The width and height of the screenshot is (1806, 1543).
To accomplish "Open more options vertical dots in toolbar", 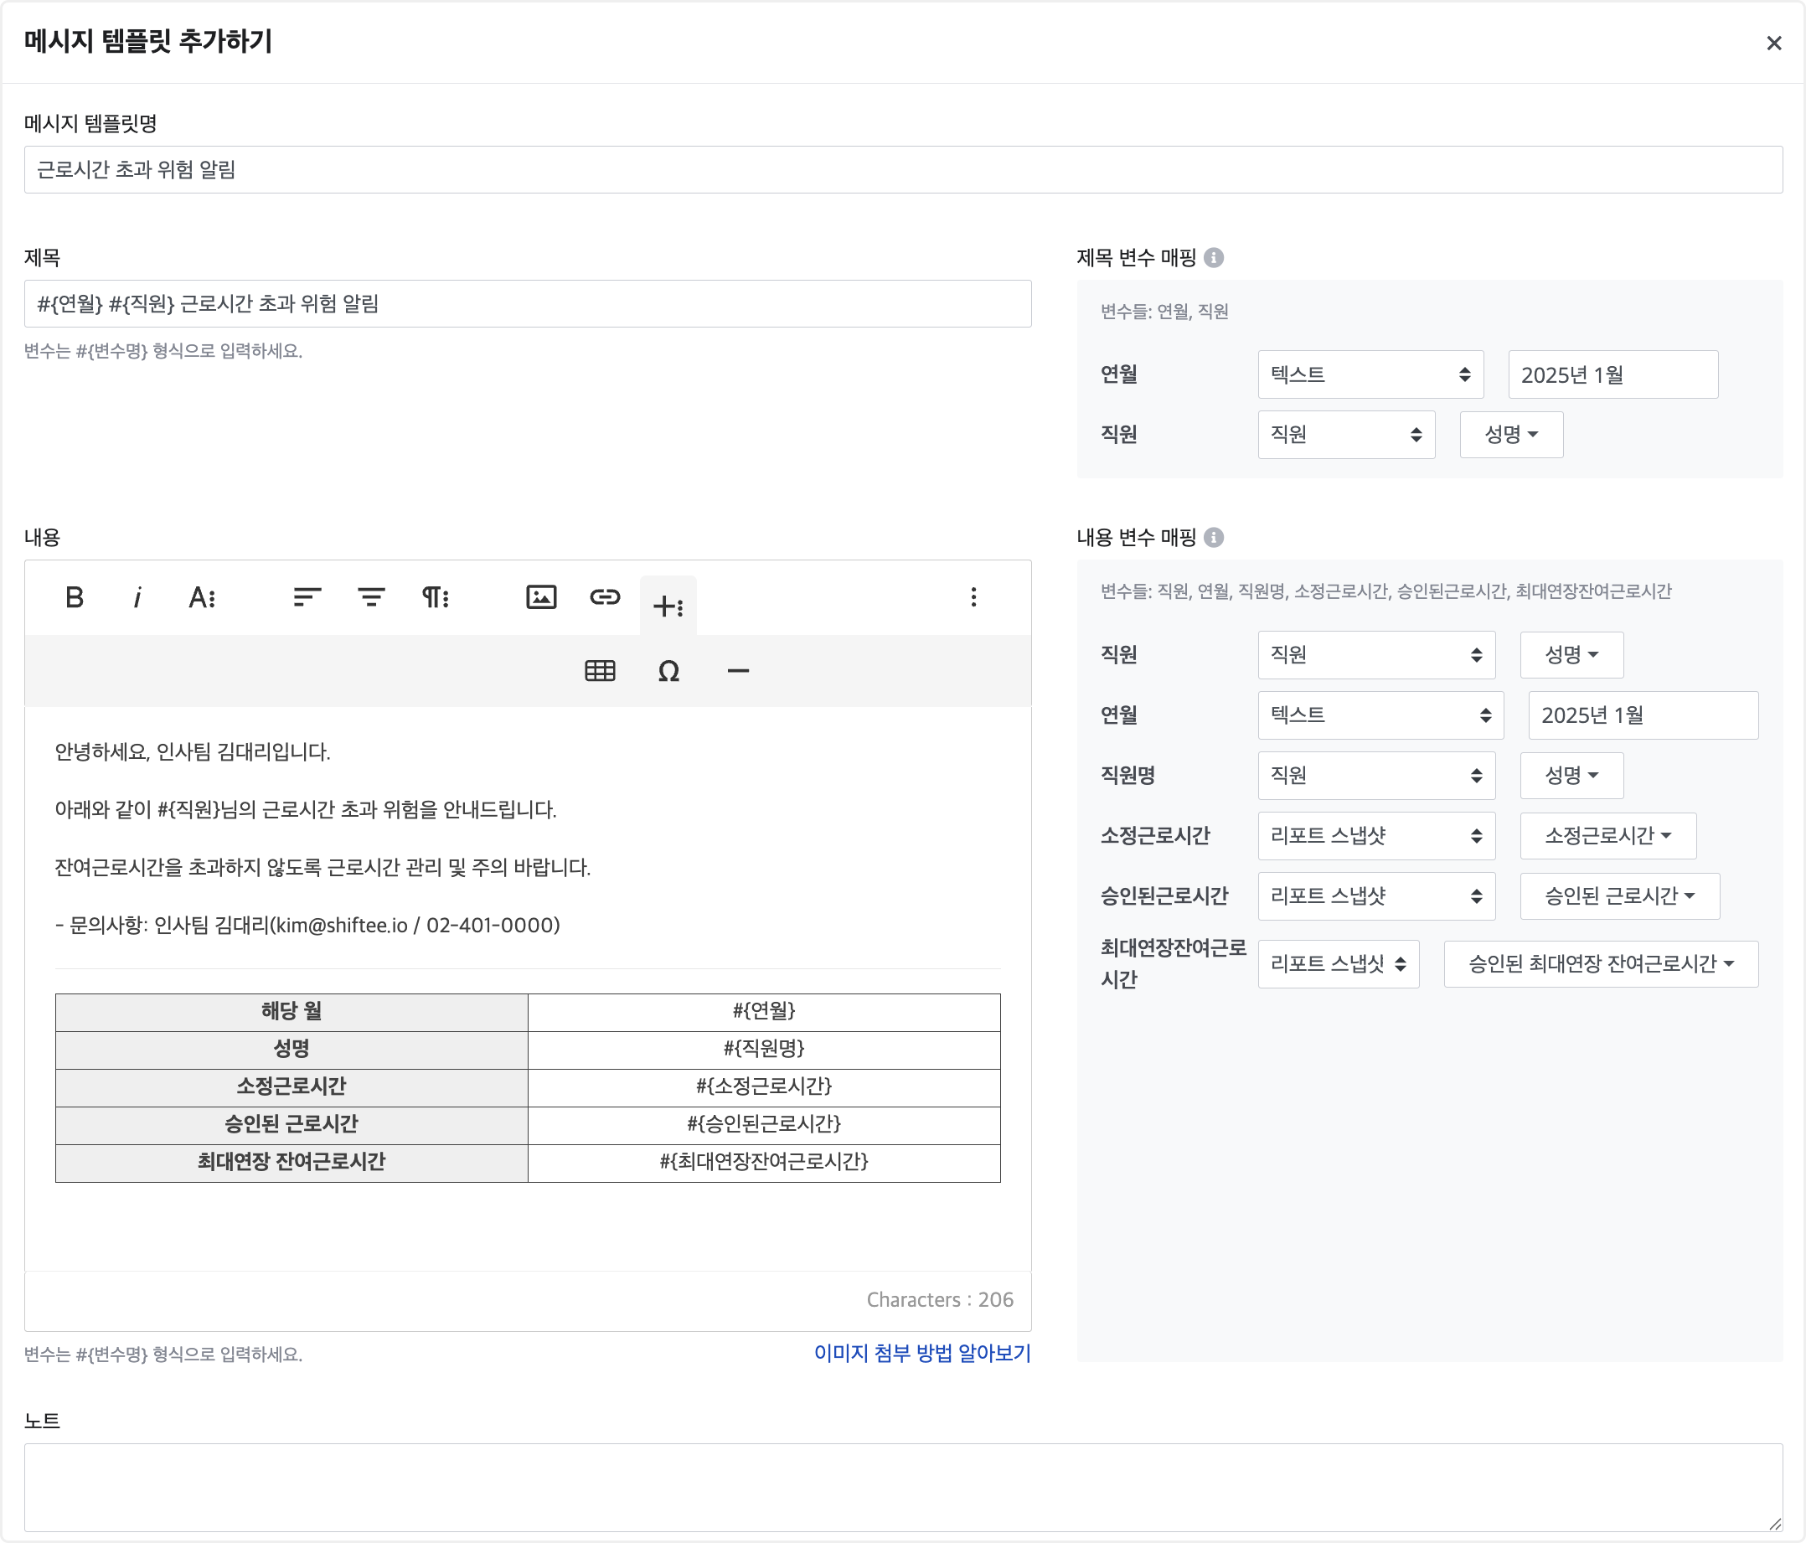I will (x=973, y=597).
